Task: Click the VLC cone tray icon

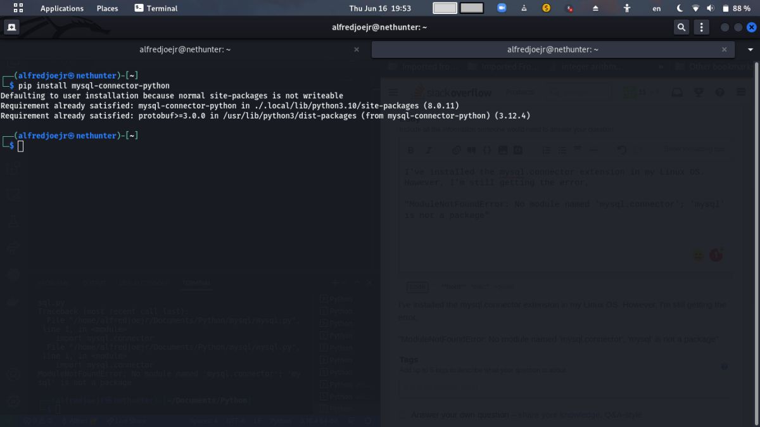Action: [x=524, y=8]
